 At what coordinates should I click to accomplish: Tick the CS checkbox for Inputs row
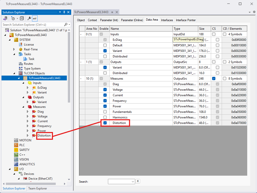pos(214,34)
